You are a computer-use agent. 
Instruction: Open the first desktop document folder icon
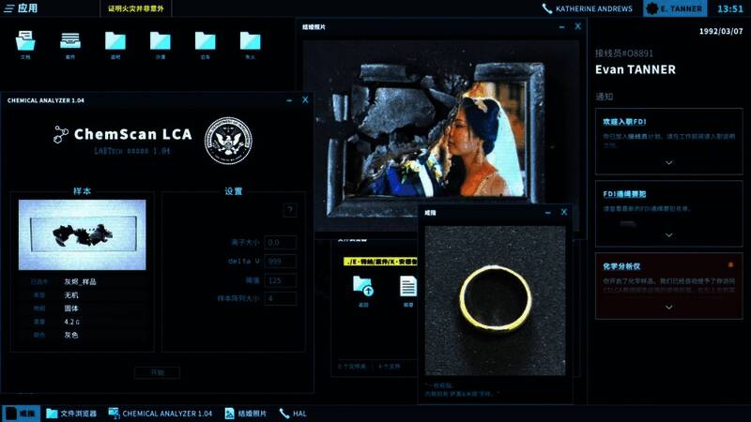point(25,42)
